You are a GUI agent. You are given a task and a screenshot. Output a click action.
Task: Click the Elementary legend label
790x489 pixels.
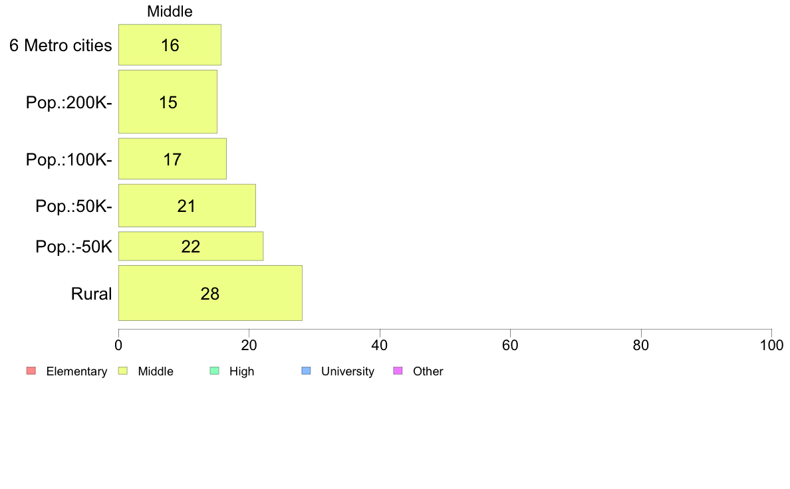76,371
